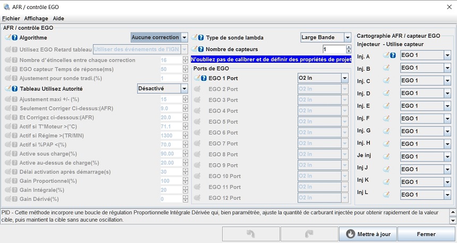Click help icon for Type de sonde lambda

(x=201, y=38)
